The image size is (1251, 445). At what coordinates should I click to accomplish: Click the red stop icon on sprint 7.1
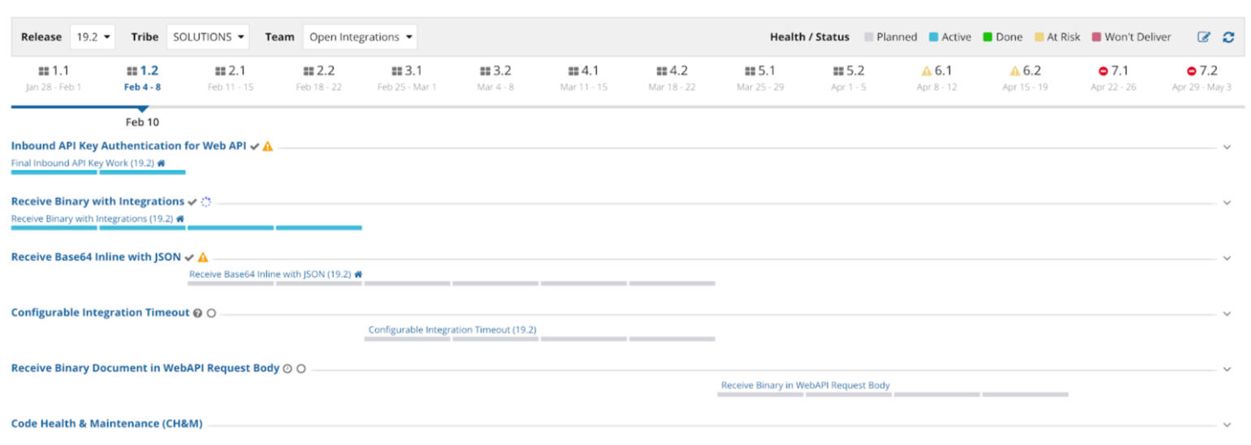1102,71
